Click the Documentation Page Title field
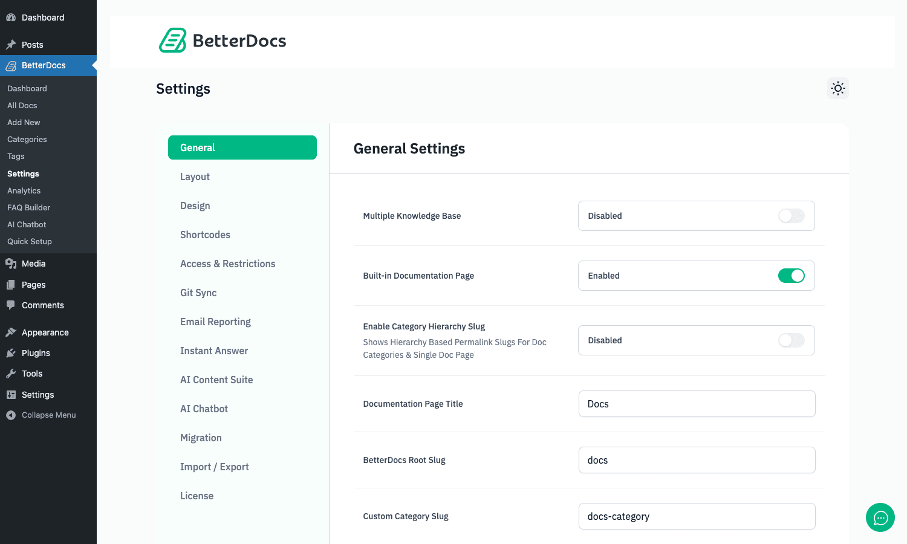 697,404
